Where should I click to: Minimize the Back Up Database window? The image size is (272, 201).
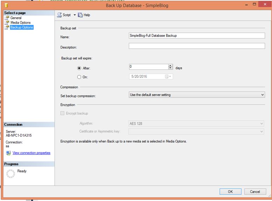tap(246, 5)
